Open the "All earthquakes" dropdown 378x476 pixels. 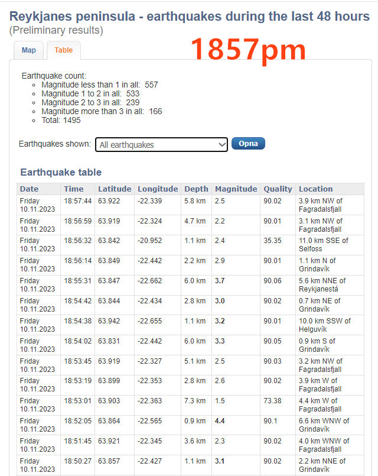tap(161, 144)
